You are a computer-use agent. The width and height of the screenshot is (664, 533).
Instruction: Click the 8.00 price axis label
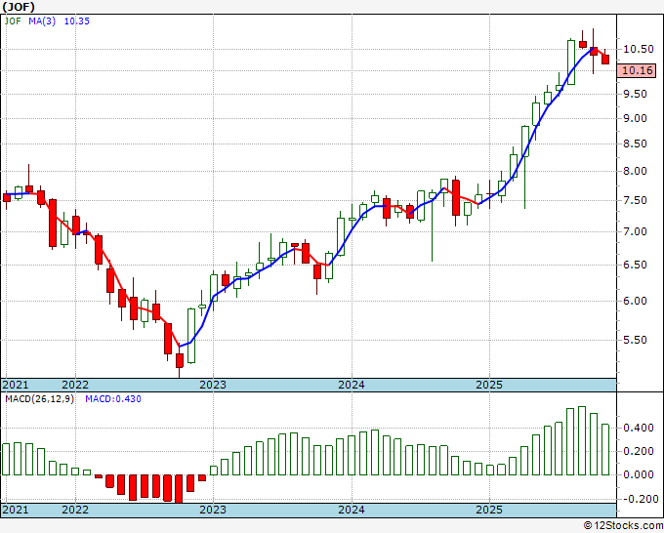(636, 172)
